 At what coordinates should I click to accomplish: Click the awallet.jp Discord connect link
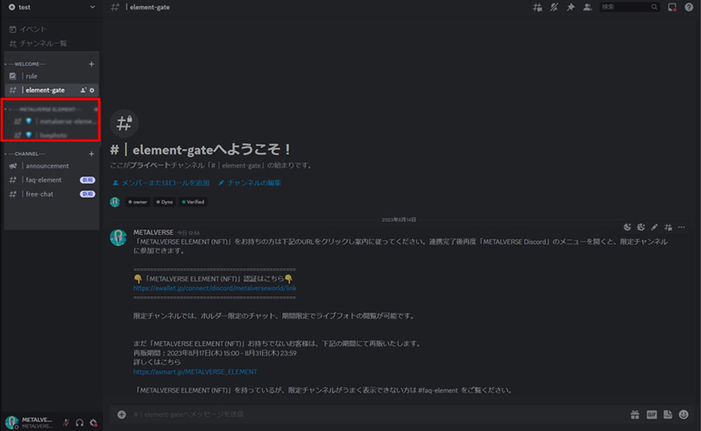(215, 287)
